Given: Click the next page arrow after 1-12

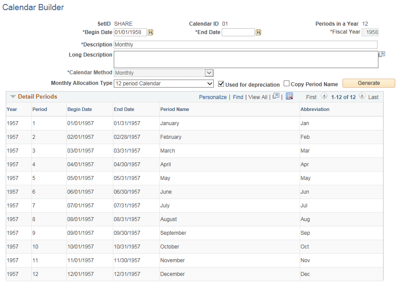Looking at the screenshot, I should coord(362,96).
